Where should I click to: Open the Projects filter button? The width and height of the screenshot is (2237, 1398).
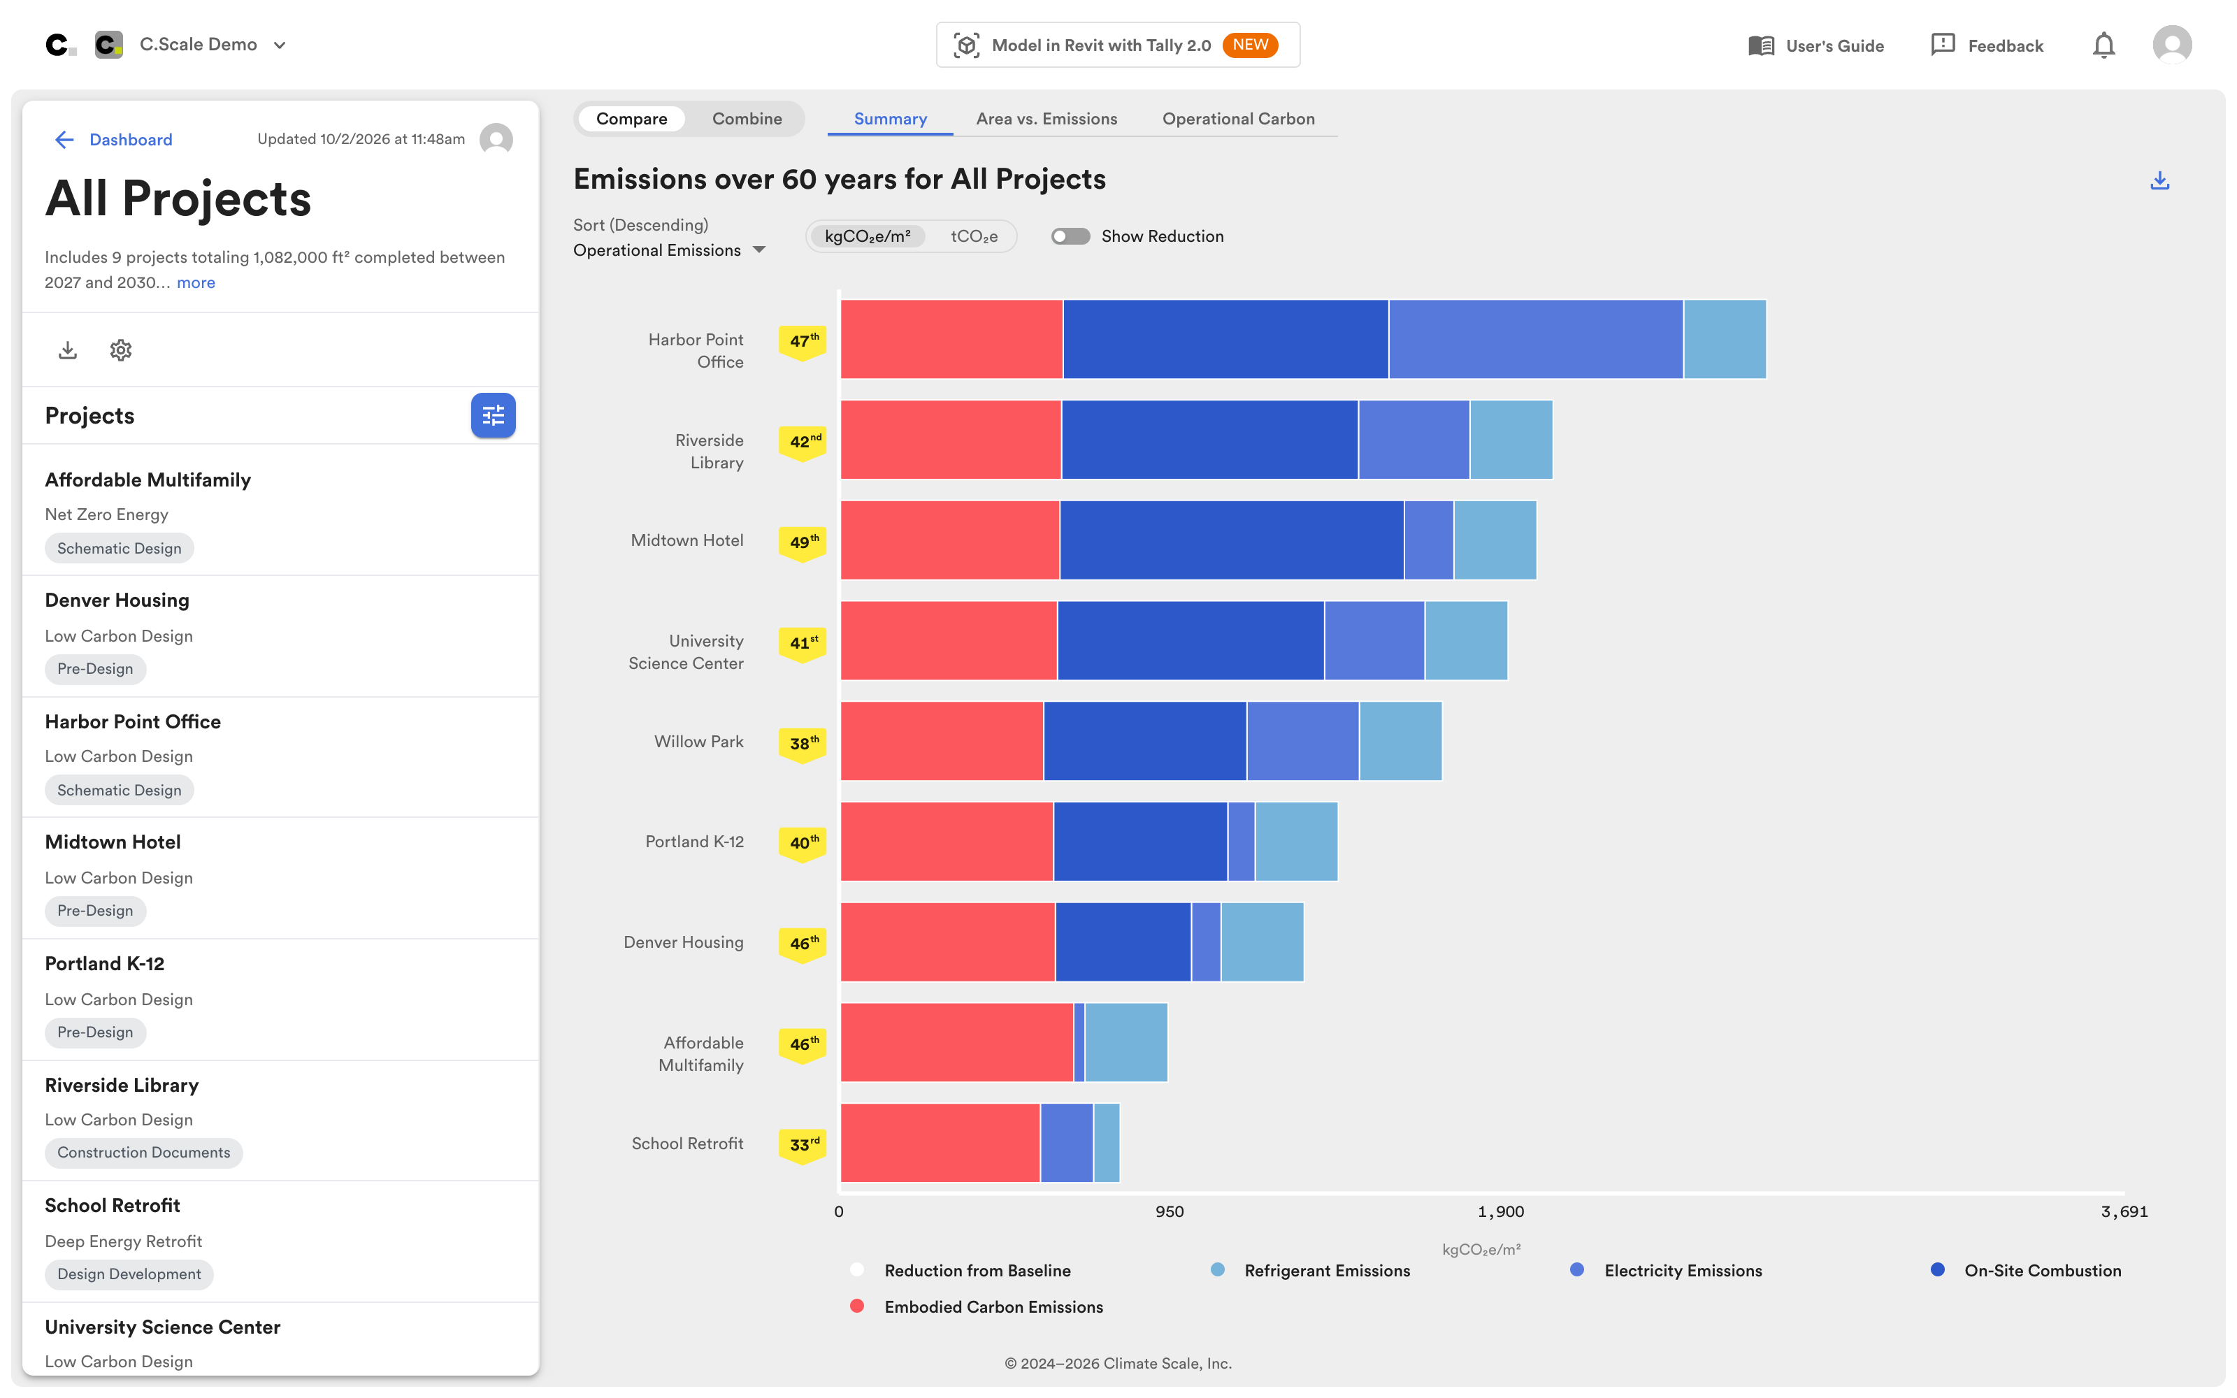(494, 415)
